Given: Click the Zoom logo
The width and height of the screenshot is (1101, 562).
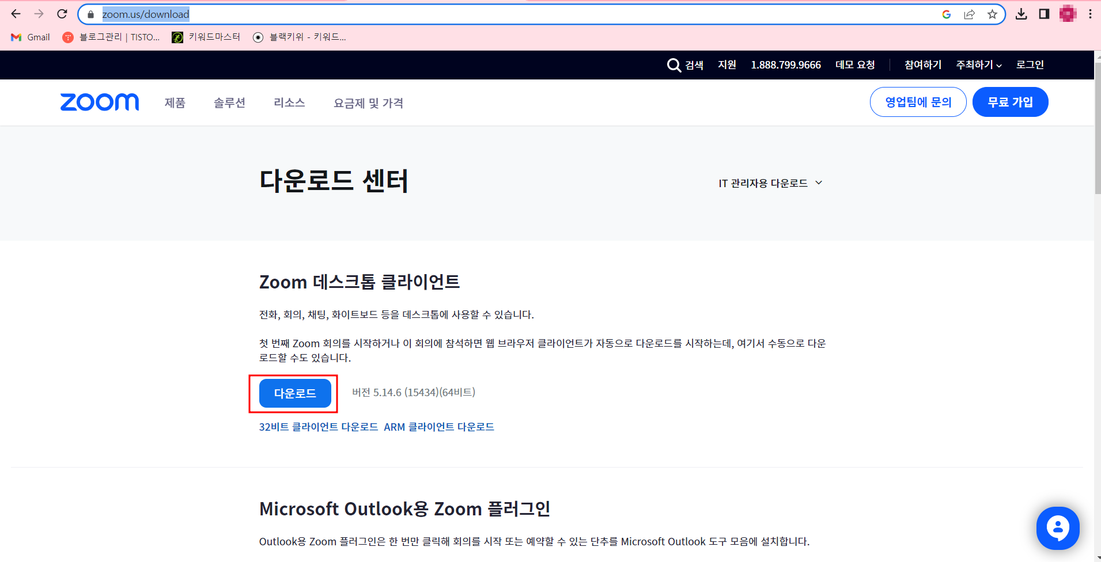Looking at the screenshot, I should coord(100,102).
